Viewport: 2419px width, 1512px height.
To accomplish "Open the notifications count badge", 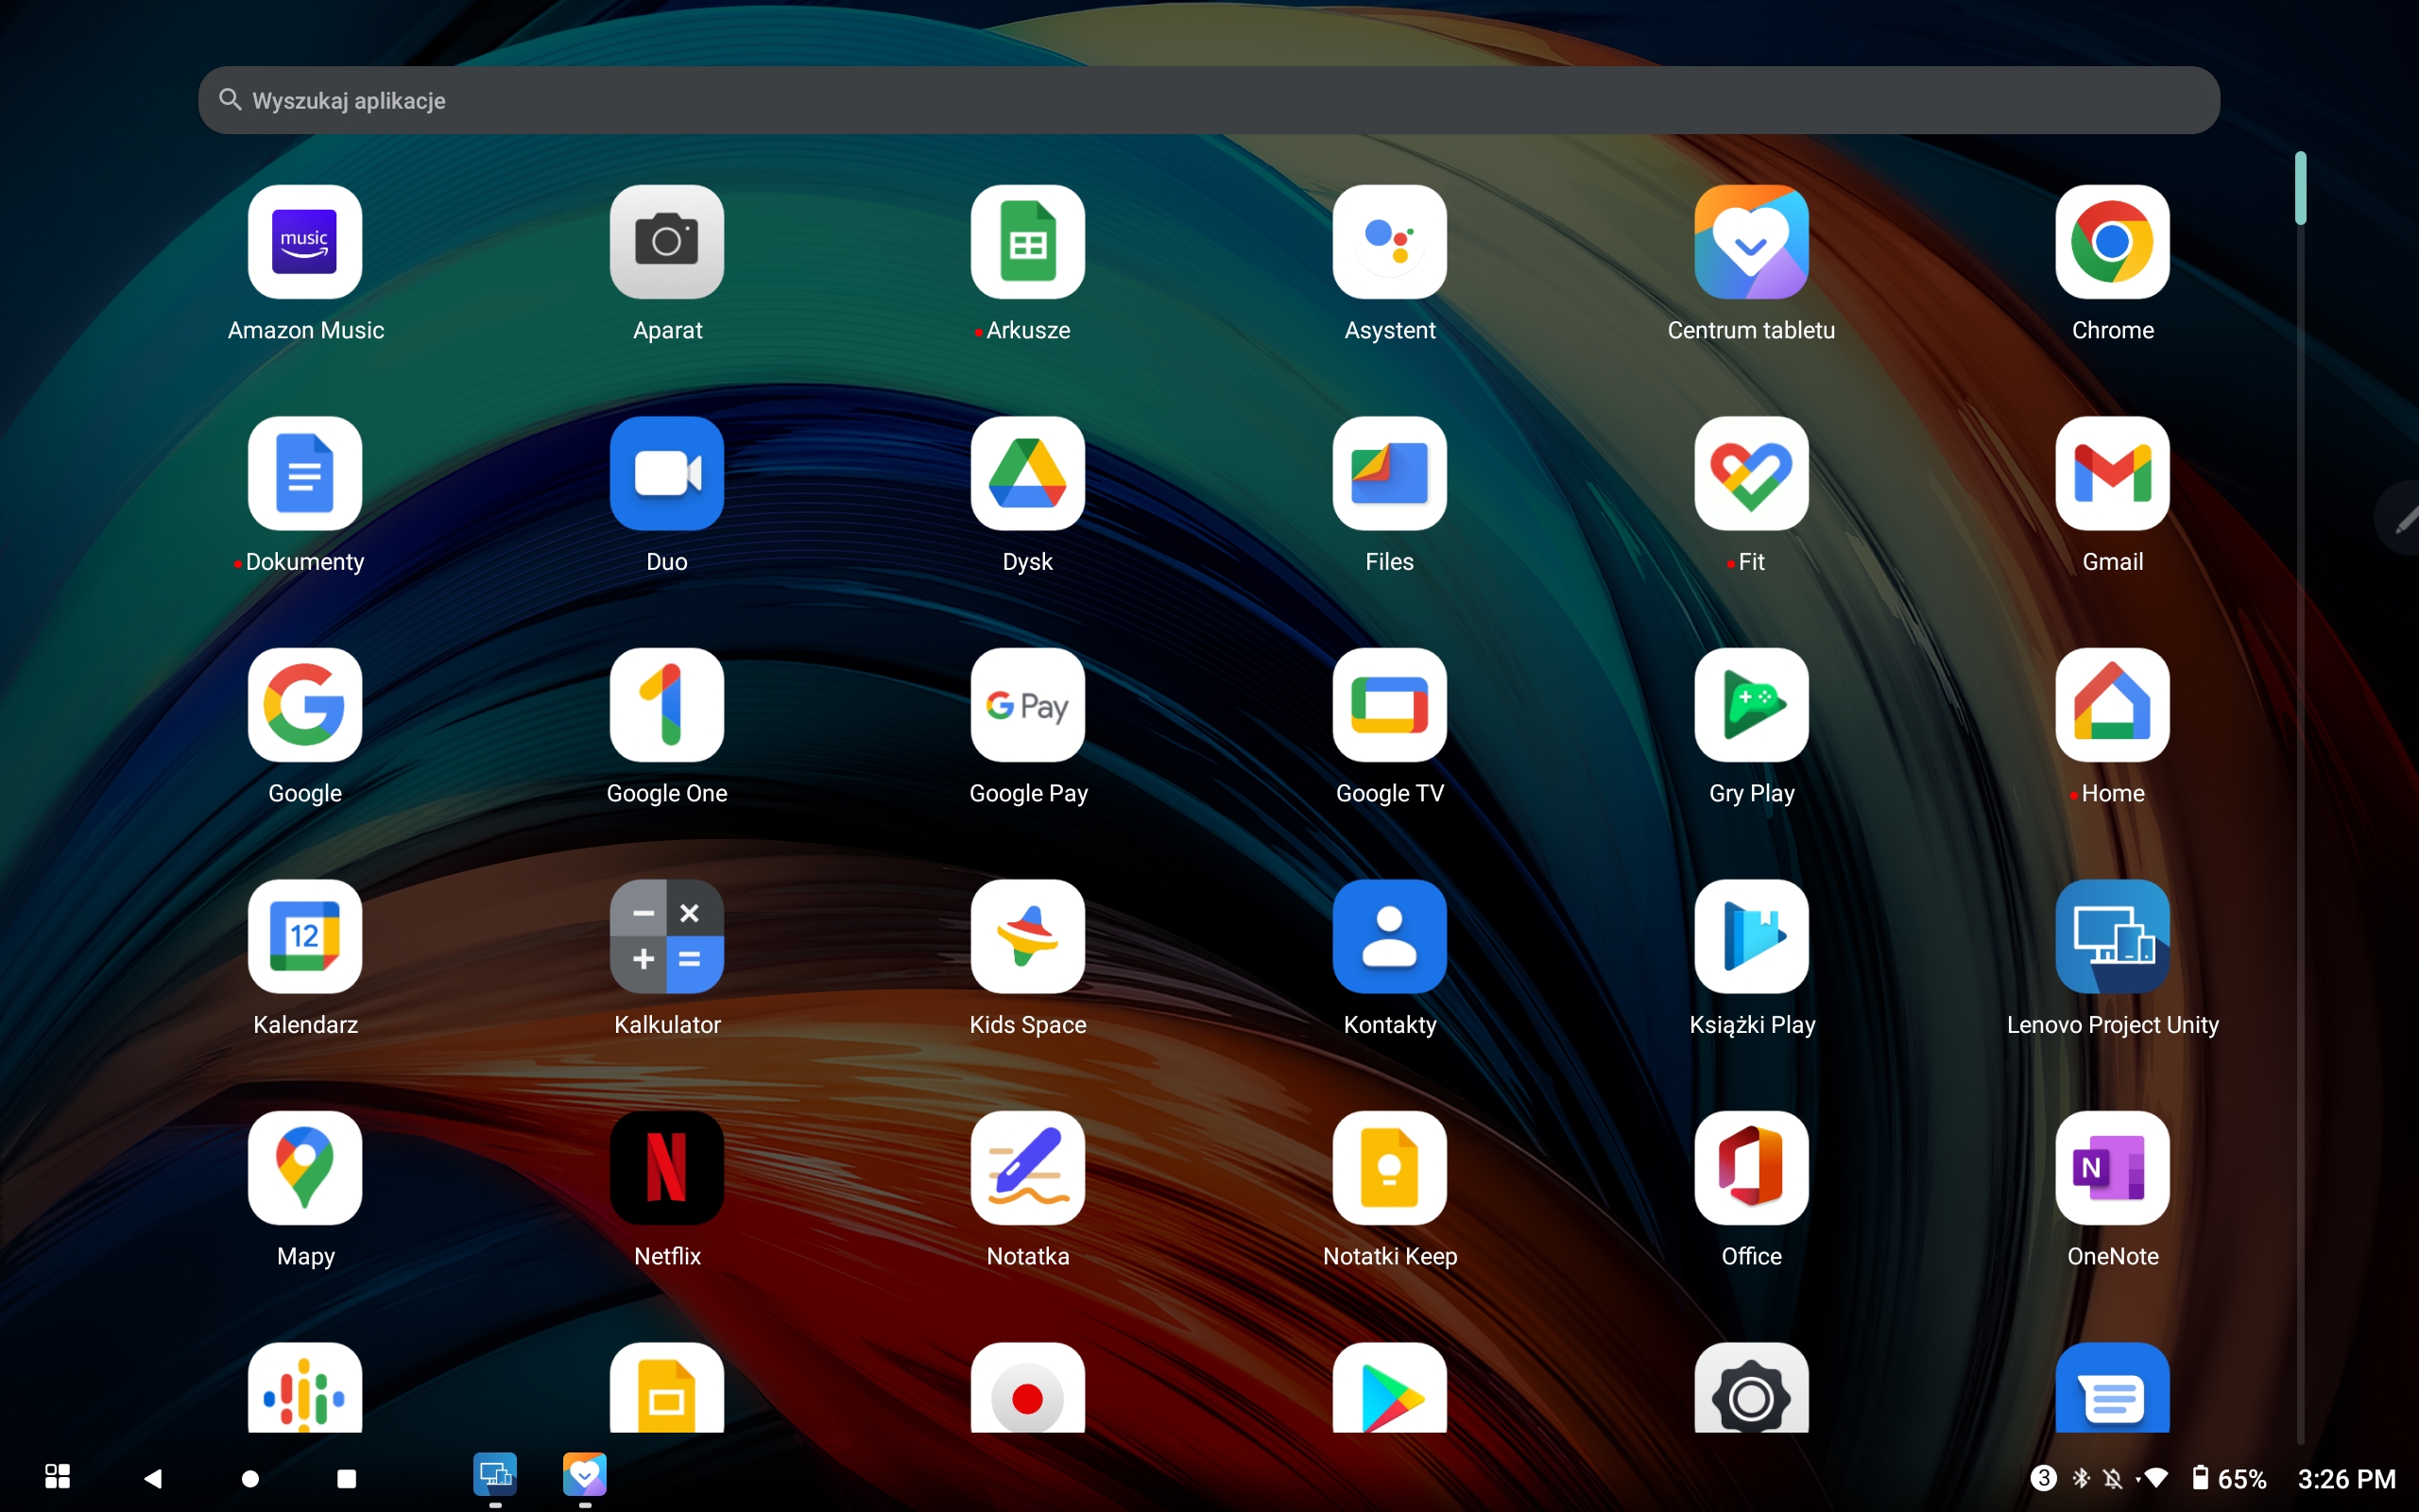I will coord(2044,1477).
